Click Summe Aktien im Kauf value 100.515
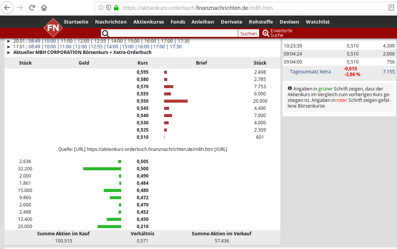 coord(63,241)
